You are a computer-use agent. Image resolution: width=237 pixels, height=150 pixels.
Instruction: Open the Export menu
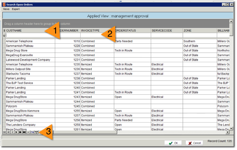coord(16,9)
